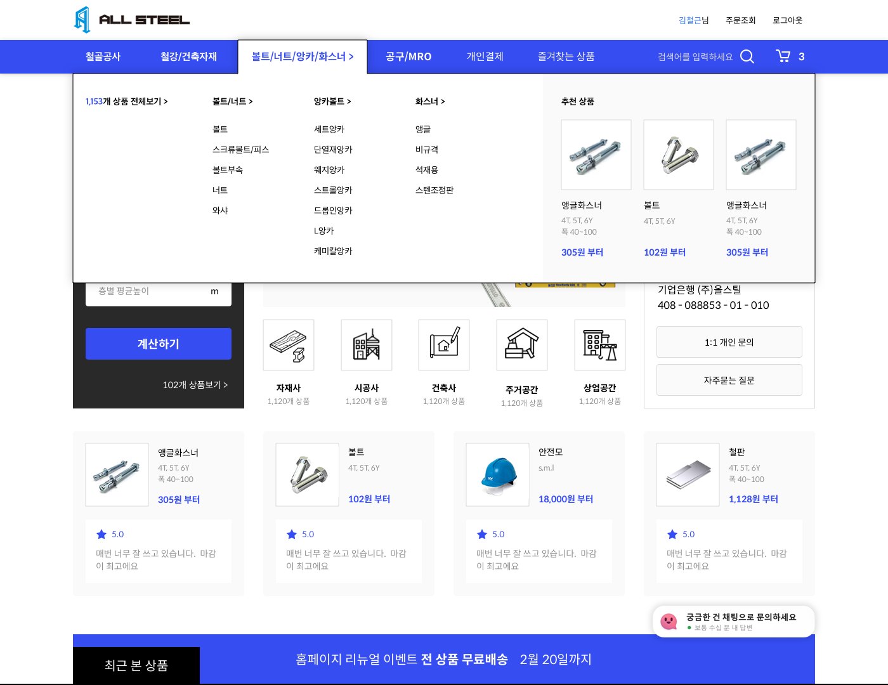Expand the 앙카볼트 category heading
This screenshot has width=888, height=685.
(332, 101)
